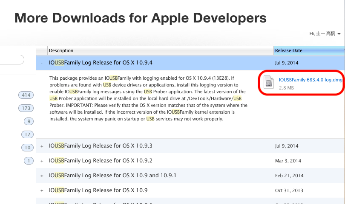Expand the OS X 10.9 and 10.9.1 row
Image resolution: width=345 pixels, height=204 pixels.
pos(42,176)
